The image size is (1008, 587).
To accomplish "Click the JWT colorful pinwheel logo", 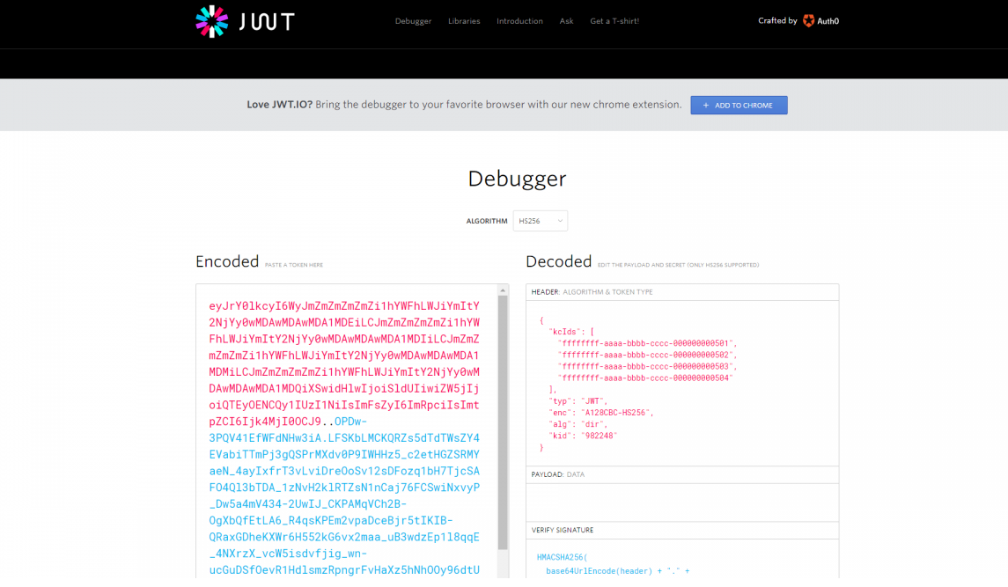I will coord(211,21).
